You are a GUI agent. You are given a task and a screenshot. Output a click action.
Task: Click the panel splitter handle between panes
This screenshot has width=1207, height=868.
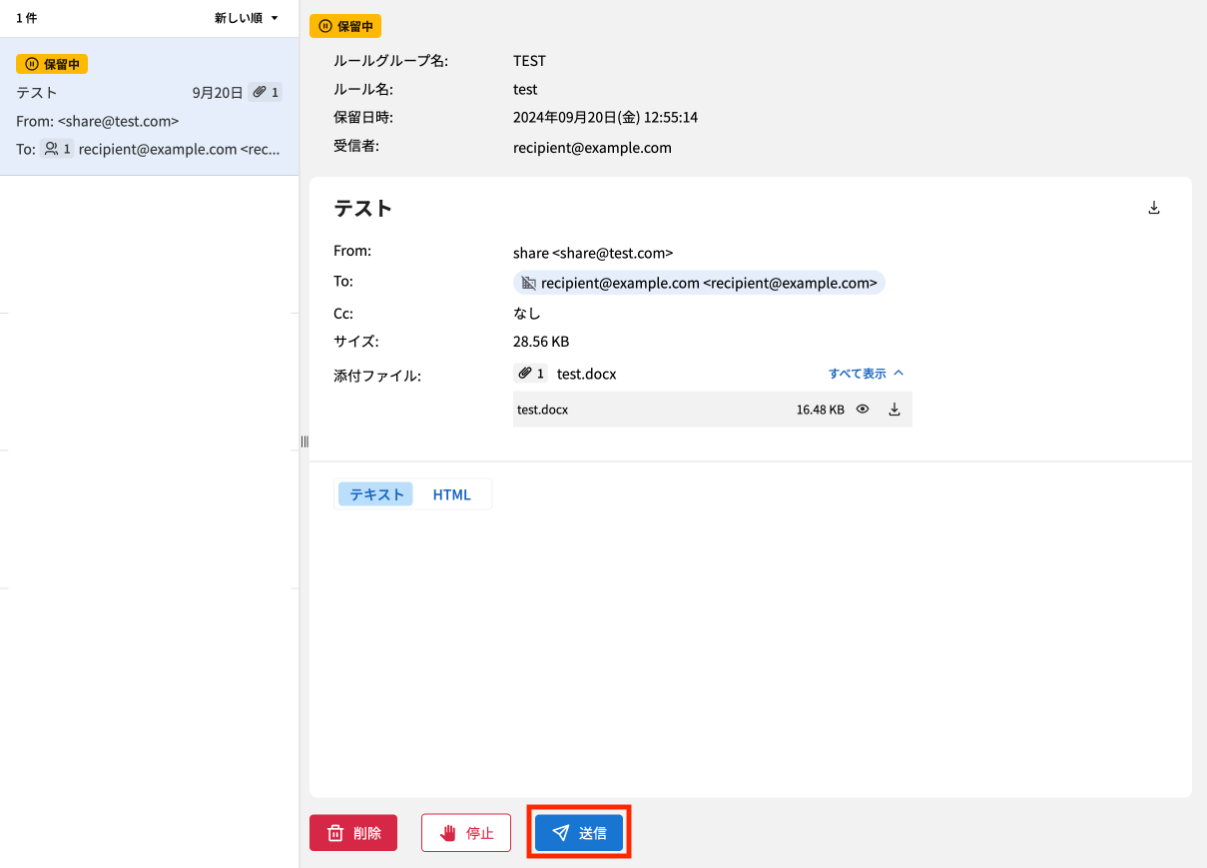tap(304, 441)
